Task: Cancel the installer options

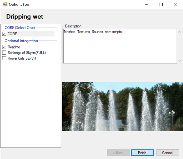Action: pyautogui.click(x=167, y=153)
